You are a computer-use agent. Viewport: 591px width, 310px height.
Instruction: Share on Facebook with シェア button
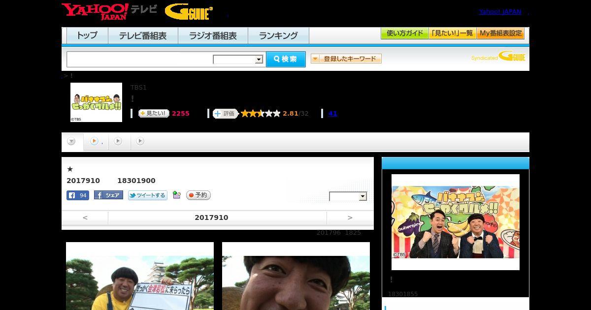click(x=108, y=195)
